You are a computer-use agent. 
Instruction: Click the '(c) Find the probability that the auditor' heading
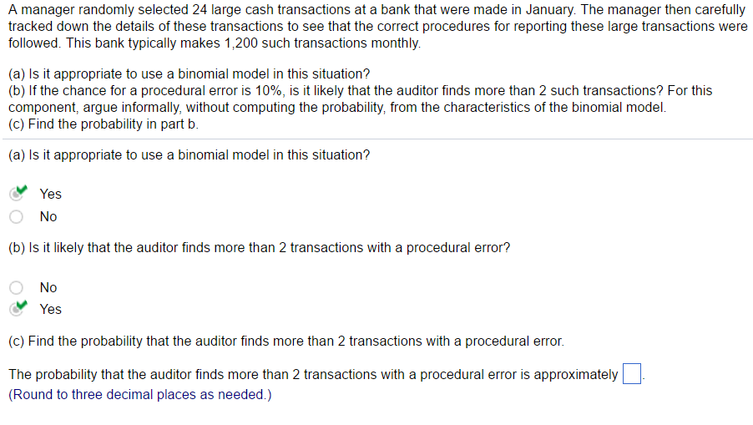(x=286, y=342)
